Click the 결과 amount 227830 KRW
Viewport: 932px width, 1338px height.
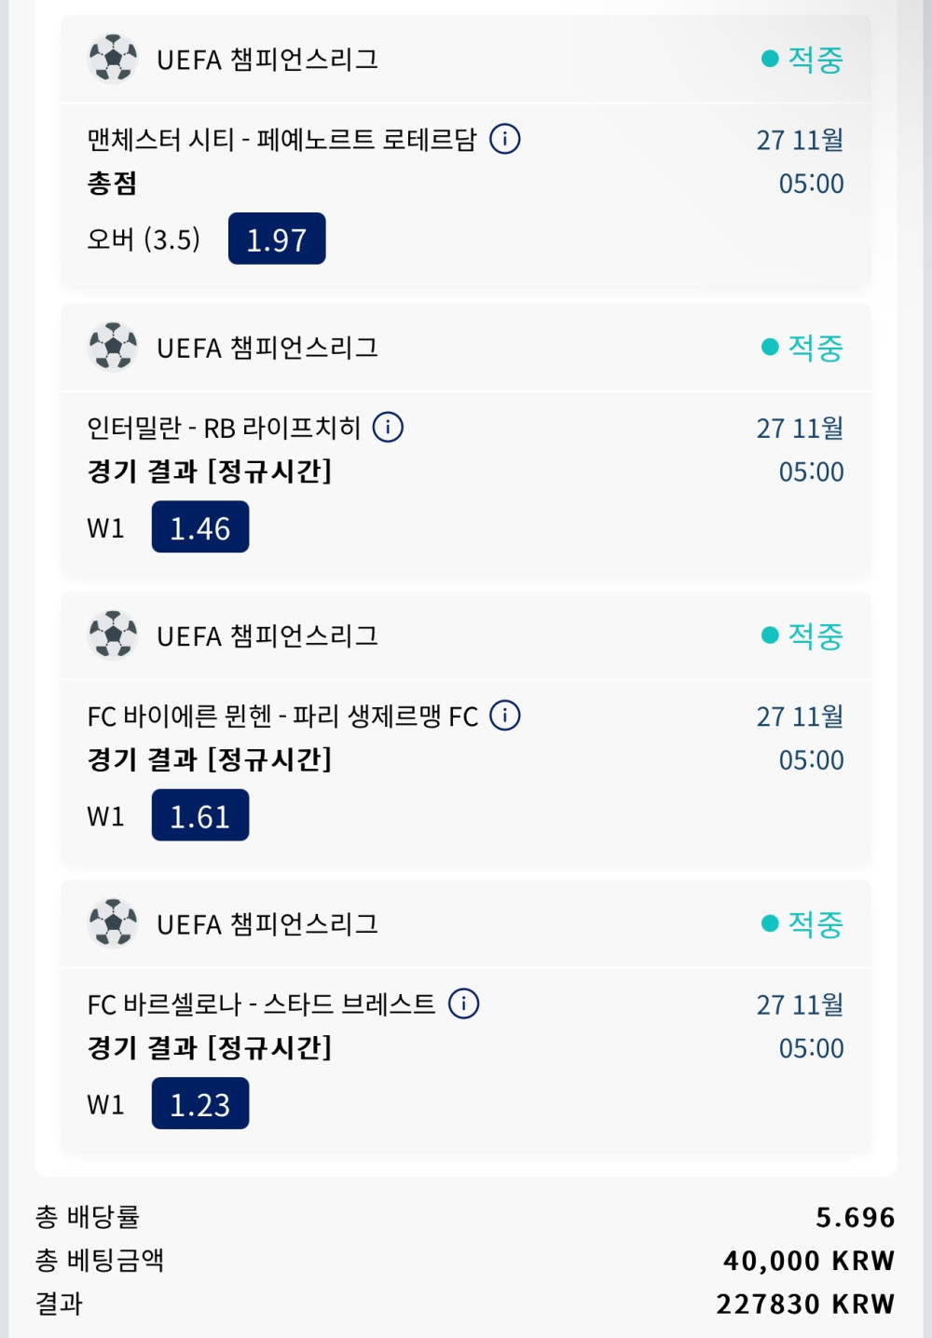(804, 1304)
